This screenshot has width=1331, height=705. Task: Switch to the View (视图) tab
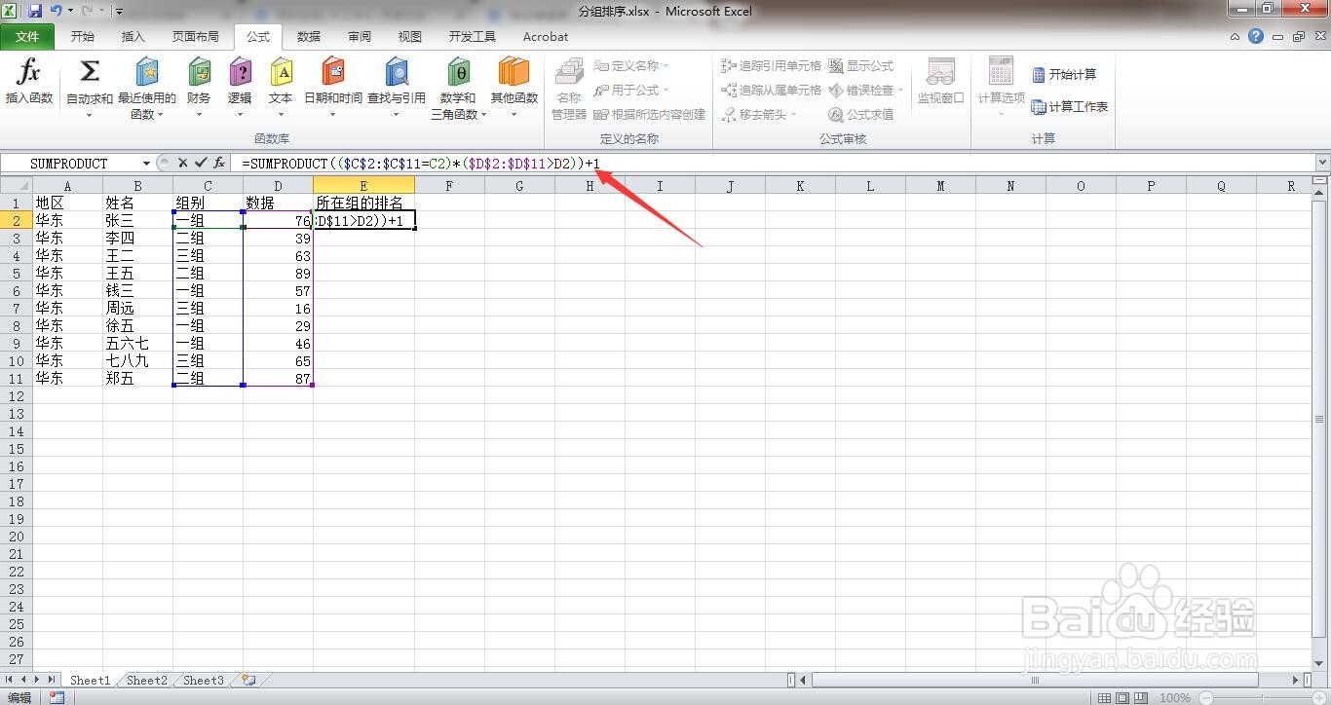(x=410, y=37)
